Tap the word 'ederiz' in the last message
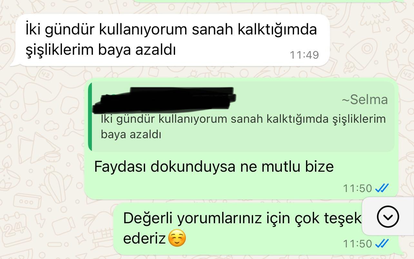This screenshot has width=414, height=259. click(x=144, y=239)
